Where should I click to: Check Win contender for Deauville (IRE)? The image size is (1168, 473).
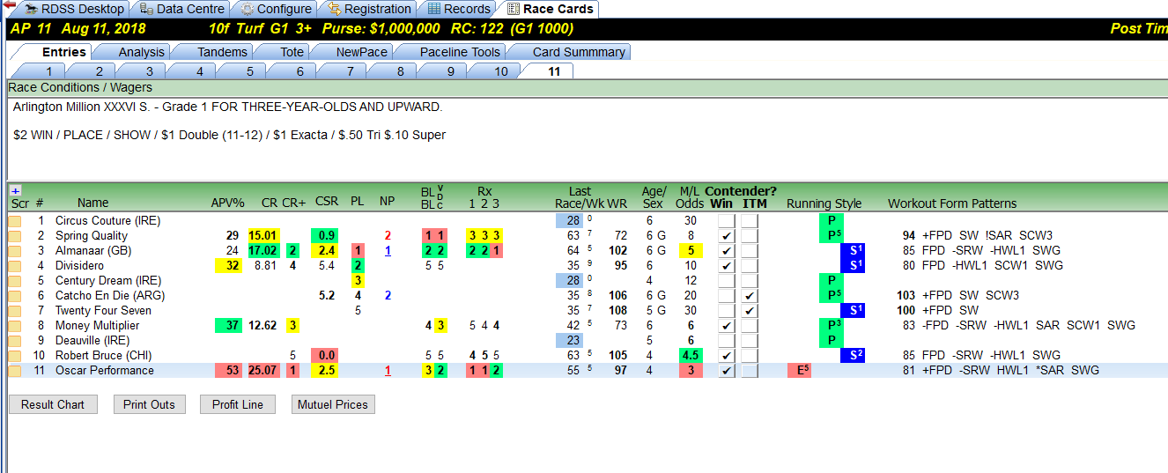(726, 341)
